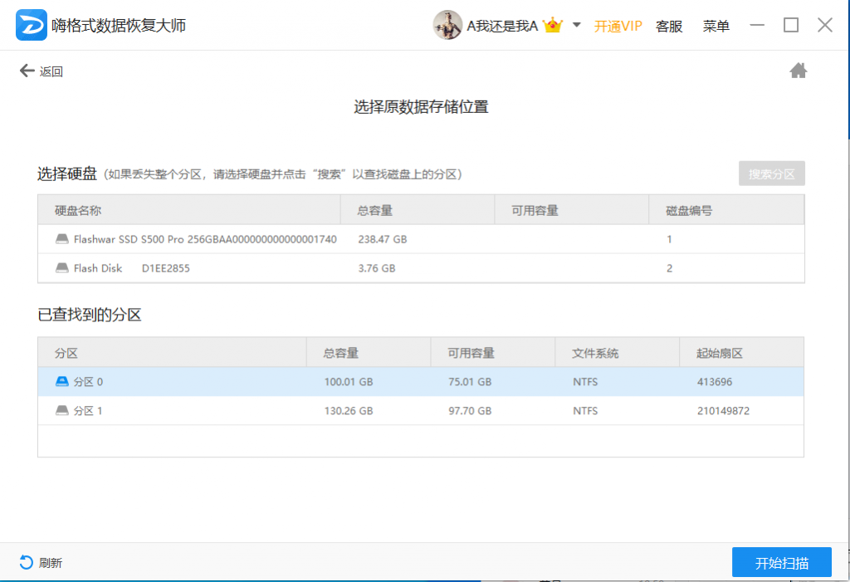Select the 130.26 GB partition row
The width and height of the screenshot is (850, 582).
pyautogui.click(x=421, y=411)
